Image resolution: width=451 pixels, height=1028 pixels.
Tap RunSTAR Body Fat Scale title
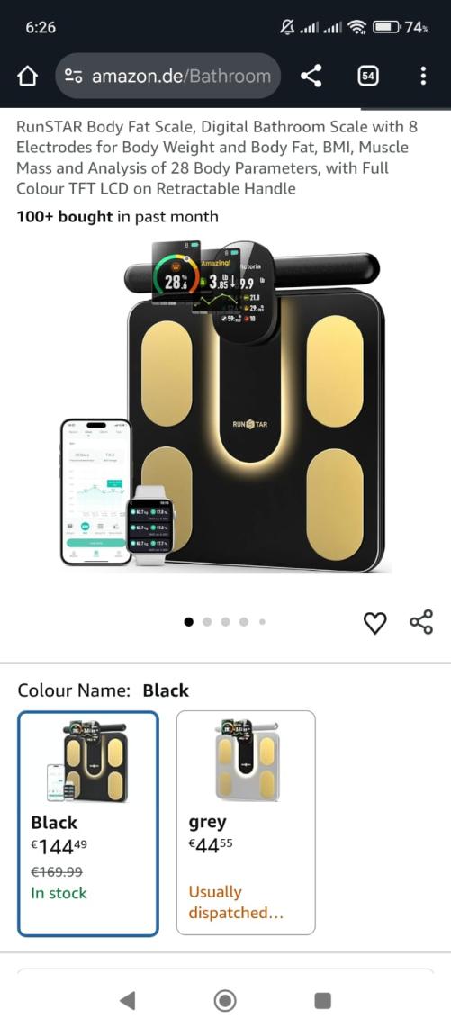coord(217,158)
